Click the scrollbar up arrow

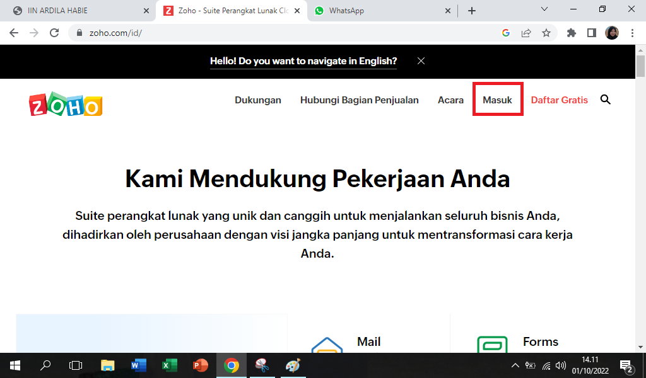tap(640, 50)
